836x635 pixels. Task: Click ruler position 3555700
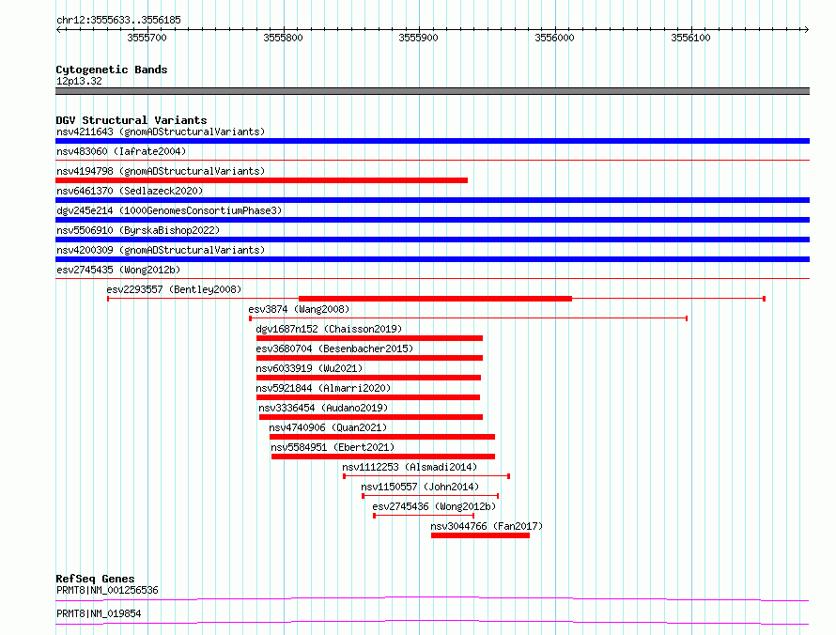pyautogui.click(x=147, y=38)
